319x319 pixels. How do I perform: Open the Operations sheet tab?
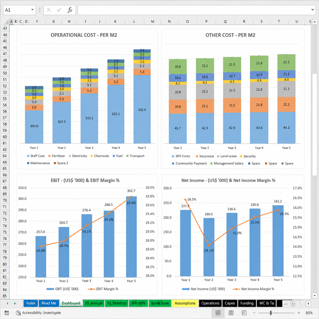[210, 303]
